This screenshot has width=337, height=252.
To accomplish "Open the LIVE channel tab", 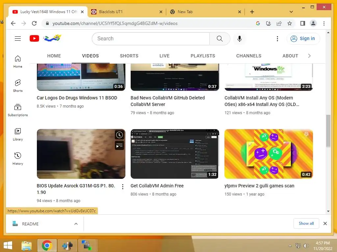I will pos(165,56).
